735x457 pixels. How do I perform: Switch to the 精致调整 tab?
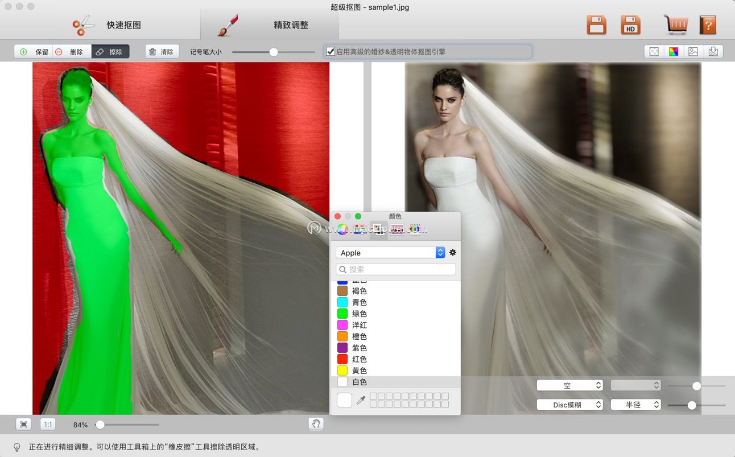270,25
